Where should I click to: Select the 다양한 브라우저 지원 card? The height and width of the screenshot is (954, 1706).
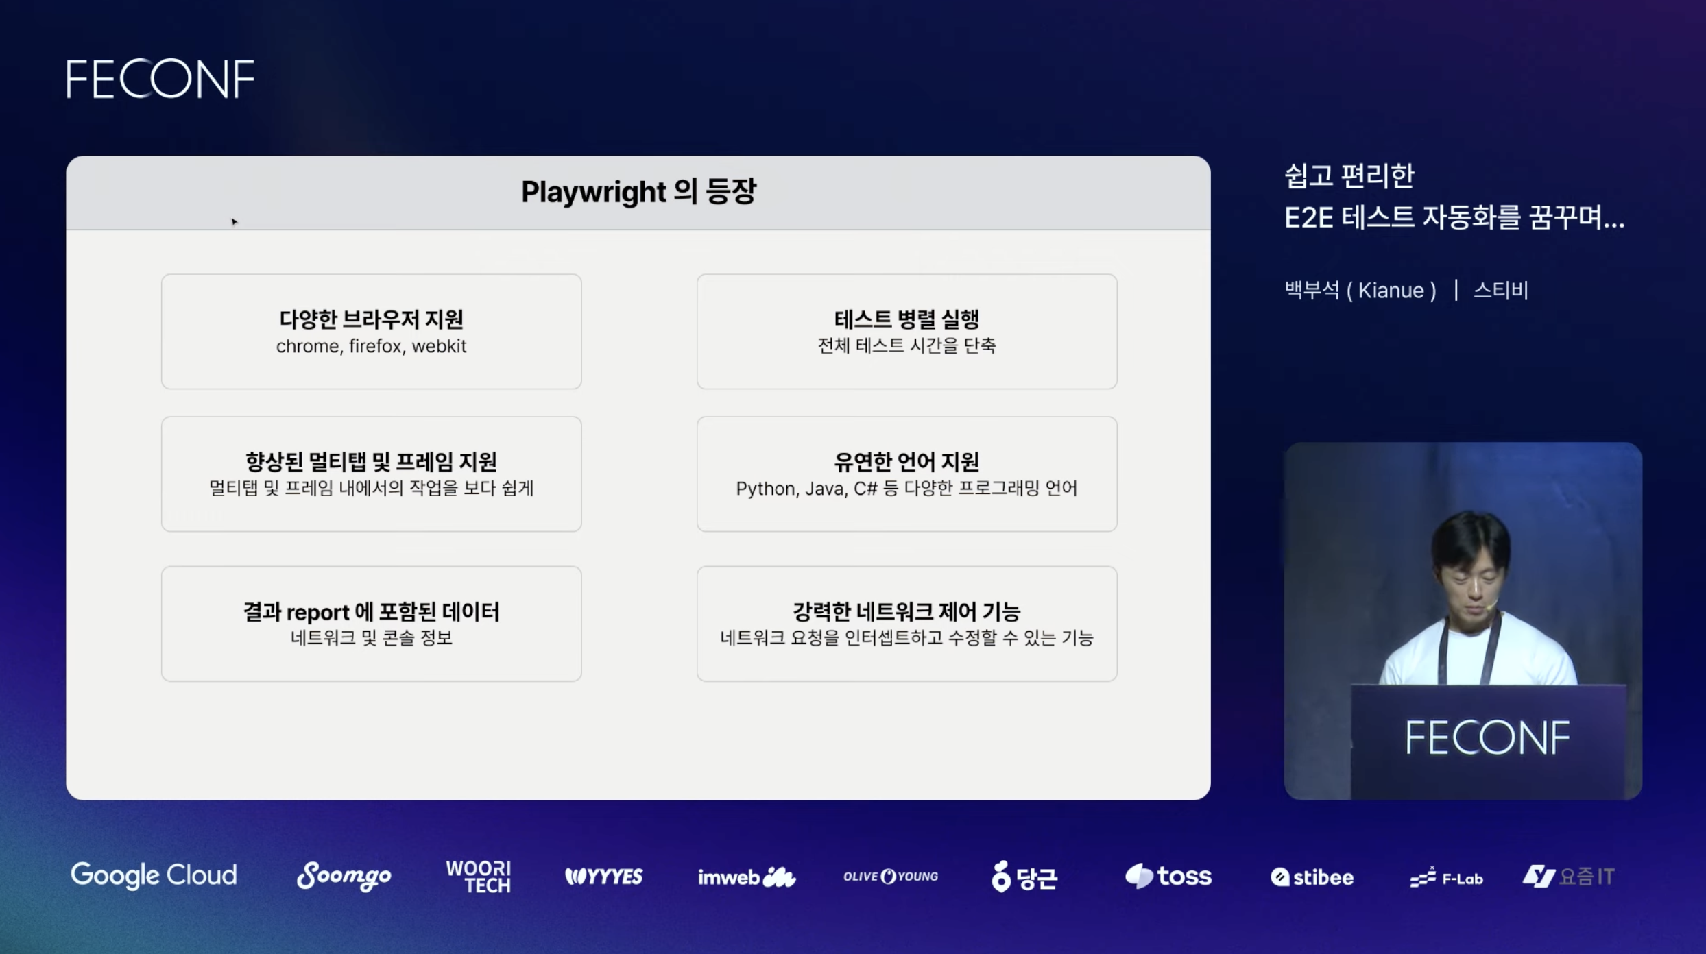tap(371, 332)
